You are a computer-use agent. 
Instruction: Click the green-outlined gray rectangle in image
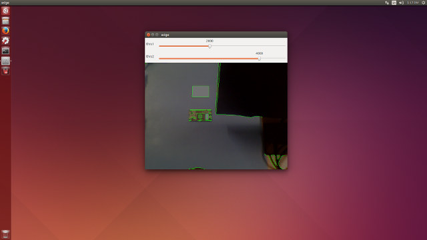(200, 92)
